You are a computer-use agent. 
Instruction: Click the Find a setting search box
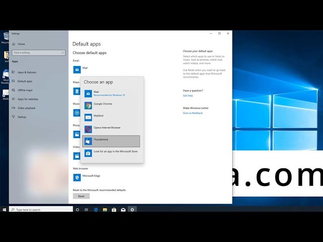[38, 52]
